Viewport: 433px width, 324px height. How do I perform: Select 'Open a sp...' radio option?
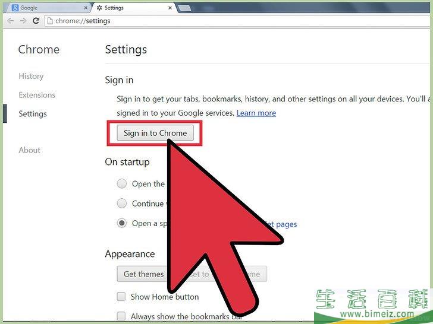(x=122, y=223)
